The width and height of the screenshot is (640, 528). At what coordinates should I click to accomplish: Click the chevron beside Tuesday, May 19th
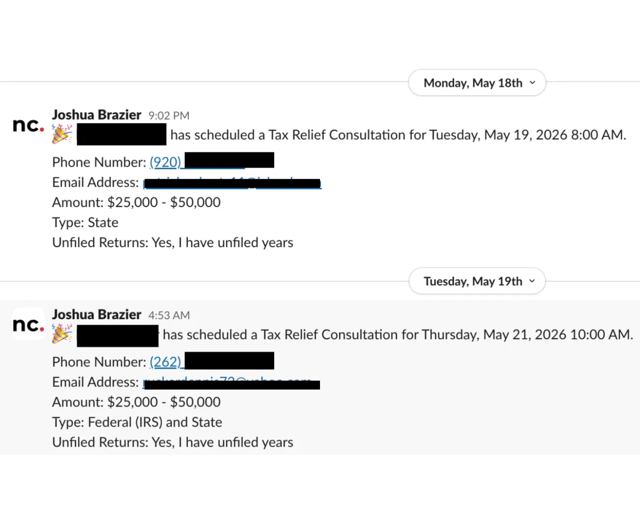point(532,281)
